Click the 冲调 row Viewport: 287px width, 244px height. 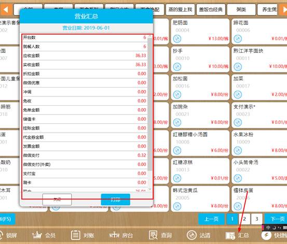[85, 92]
